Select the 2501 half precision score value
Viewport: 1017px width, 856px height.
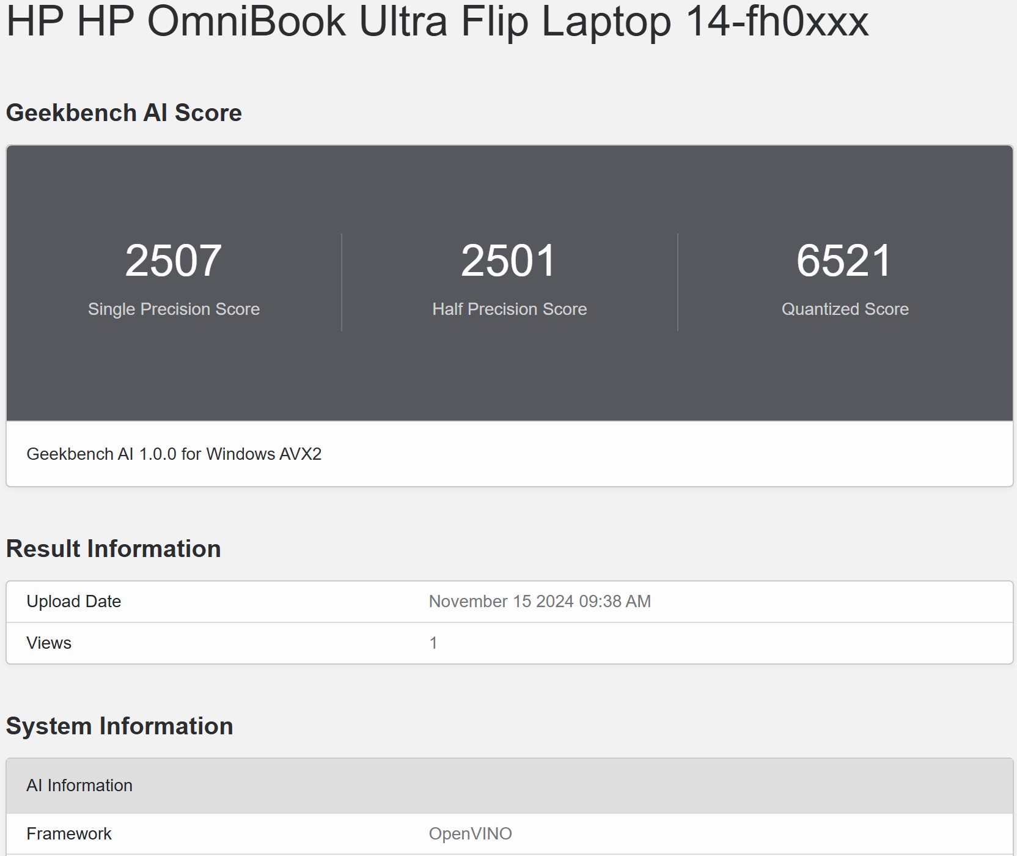tap(509, 261)
